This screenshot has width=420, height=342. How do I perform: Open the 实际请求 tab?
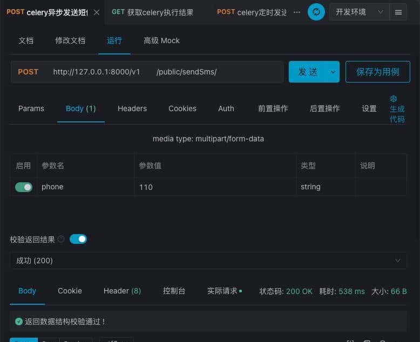pyautogui.click(x=225, y=291)
